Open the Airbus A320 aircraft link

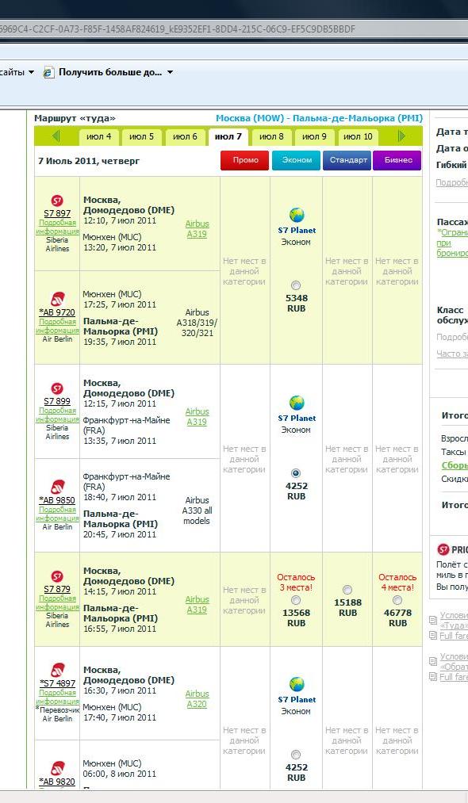[x=197, y=698]
